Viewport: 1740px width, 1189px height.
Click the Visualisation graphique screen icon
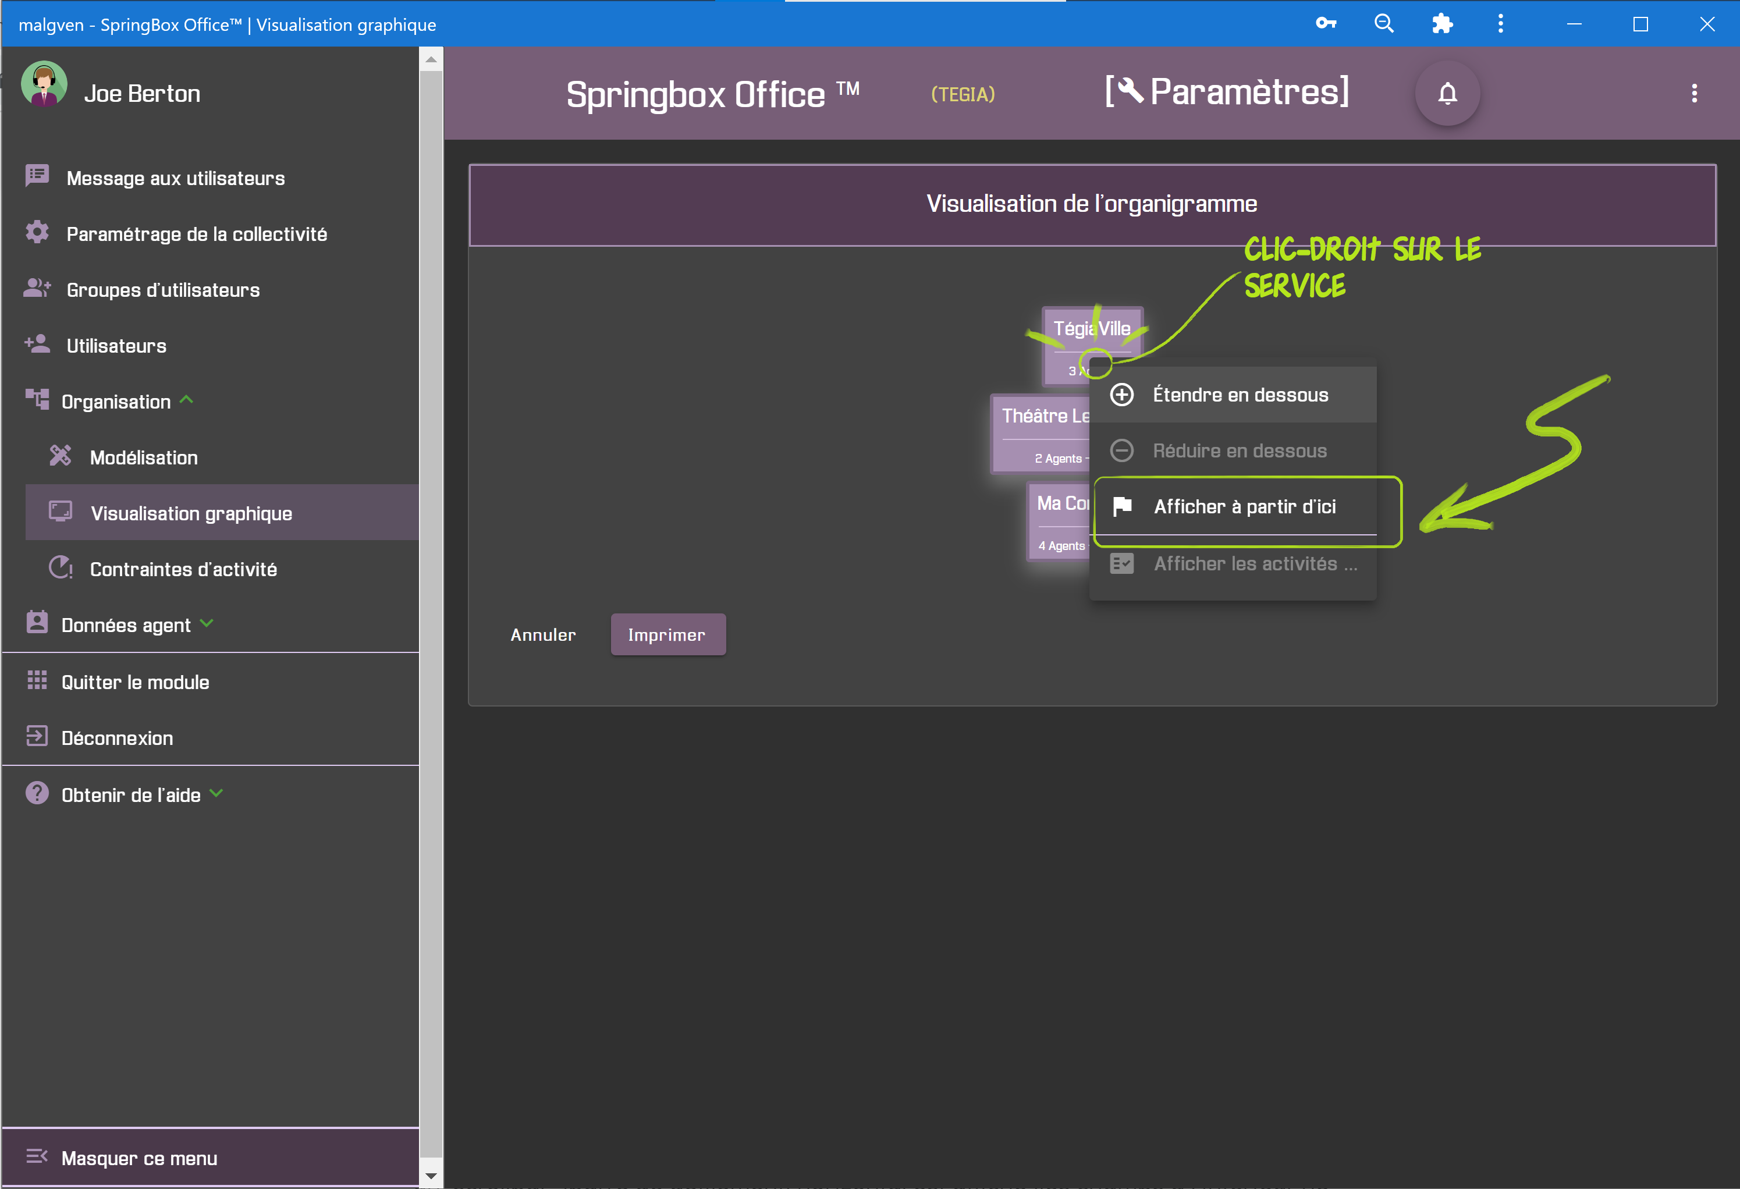pyautogui.click(x=61, y=512)
